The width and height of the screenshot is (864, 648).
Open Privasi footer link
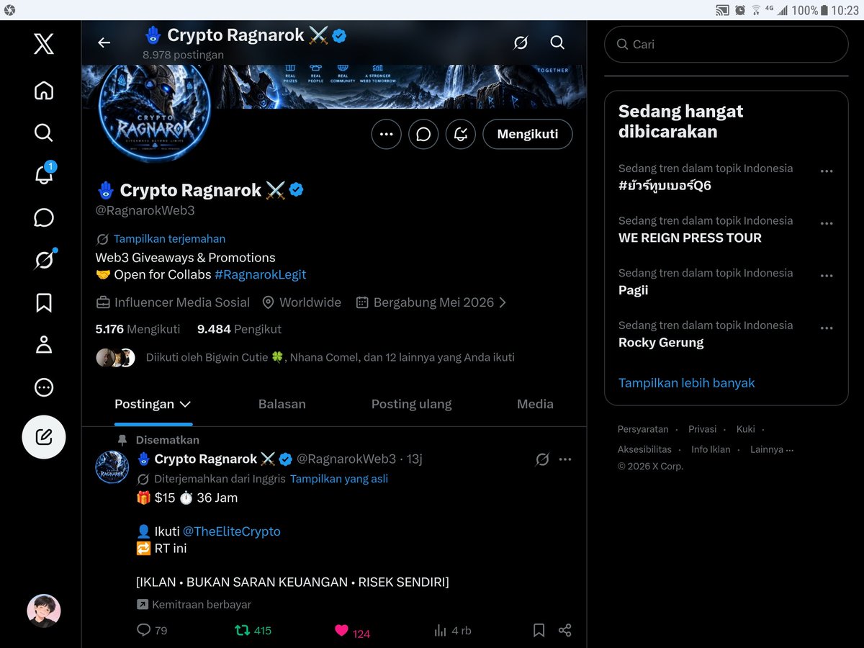pos(702,429)
